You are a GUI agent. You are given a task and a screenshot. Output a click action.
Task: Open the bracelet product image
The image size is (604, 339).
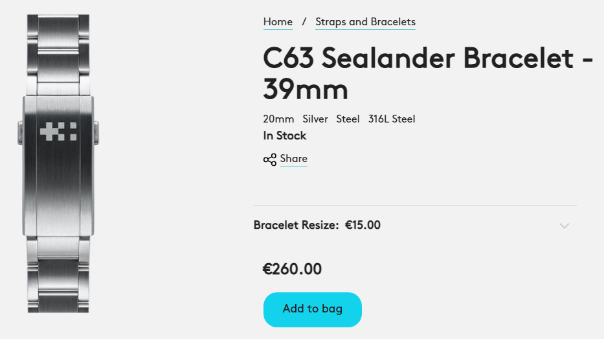click(58, 163)
